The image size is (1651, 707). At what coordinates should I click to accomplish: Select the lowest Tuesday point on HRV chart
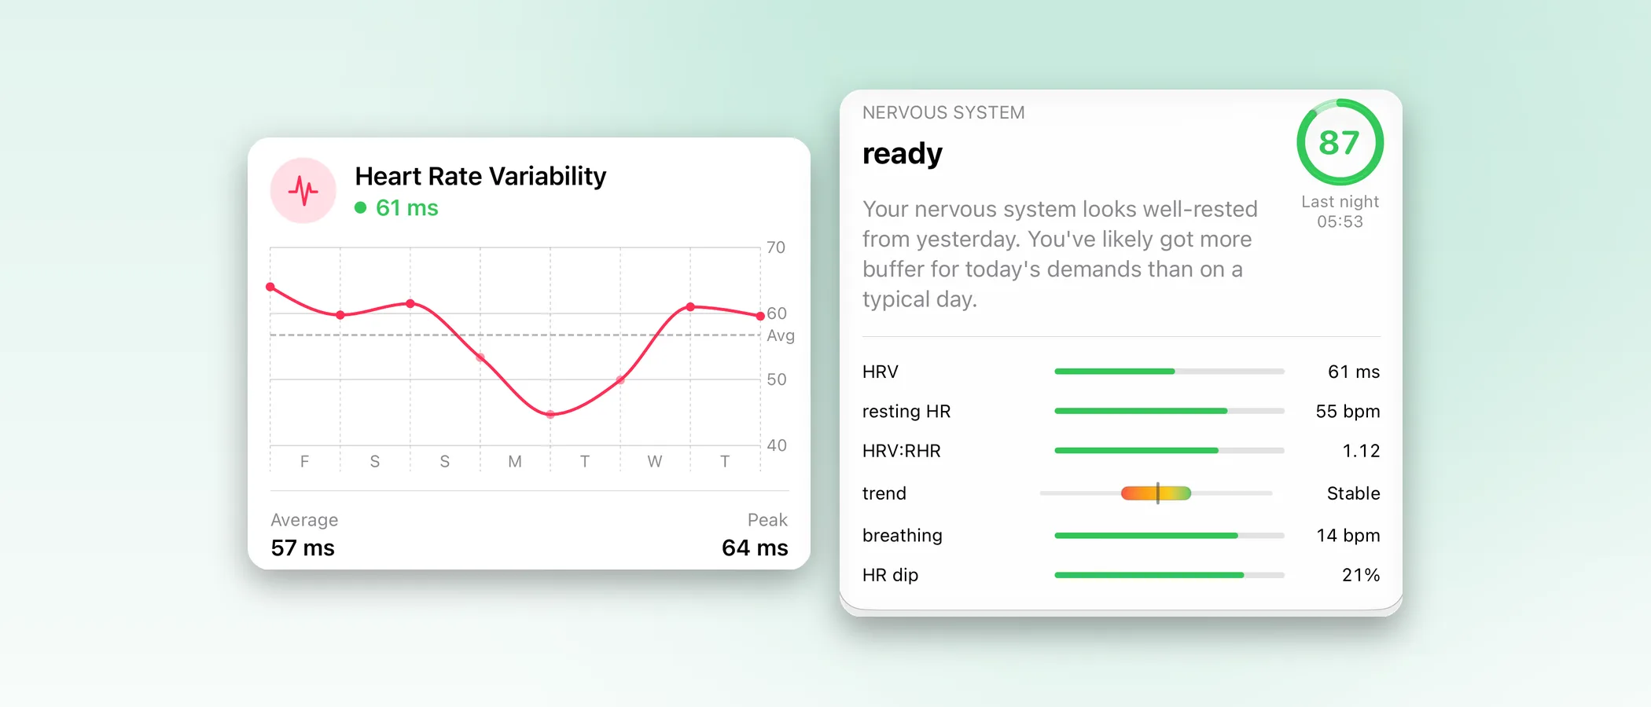[x=550, y=414]
